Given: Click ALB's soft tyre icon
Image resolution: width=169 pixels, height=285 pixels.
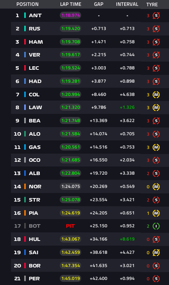Looking at the screenshot, I should (x=156, y=173).
